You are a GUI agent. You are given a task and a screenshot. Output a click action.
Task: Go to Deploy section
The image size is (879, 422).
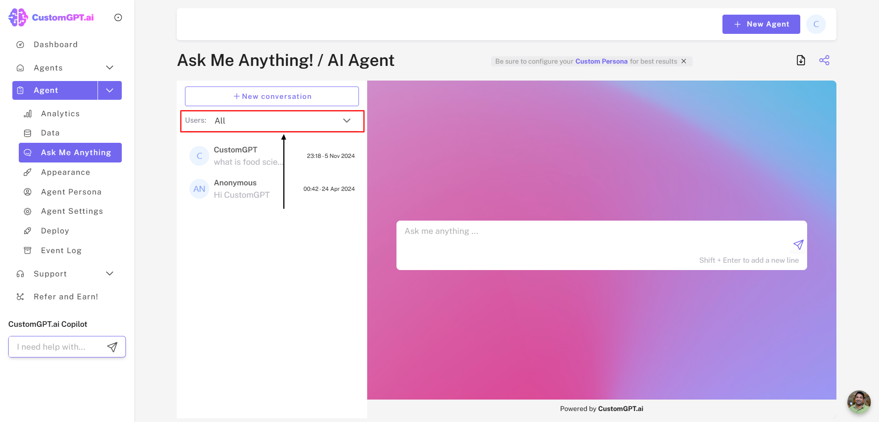(55, 231)
